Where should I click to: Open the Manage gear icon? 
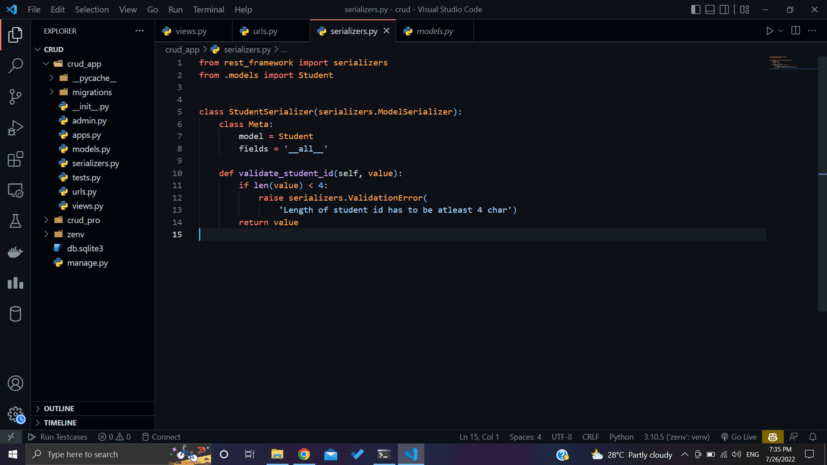pyautogui.click(x=16, y=415)
